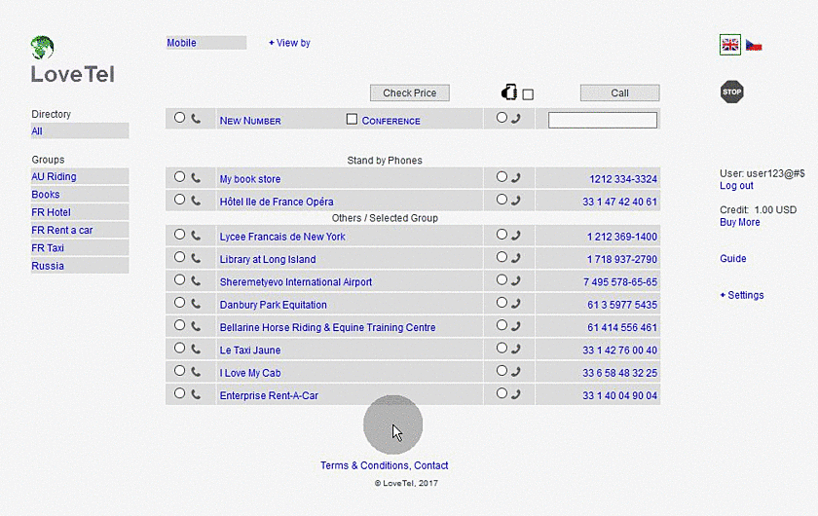Click the Log out link
The height and width of the screenshot is (516, 818).
coord(736,186)
